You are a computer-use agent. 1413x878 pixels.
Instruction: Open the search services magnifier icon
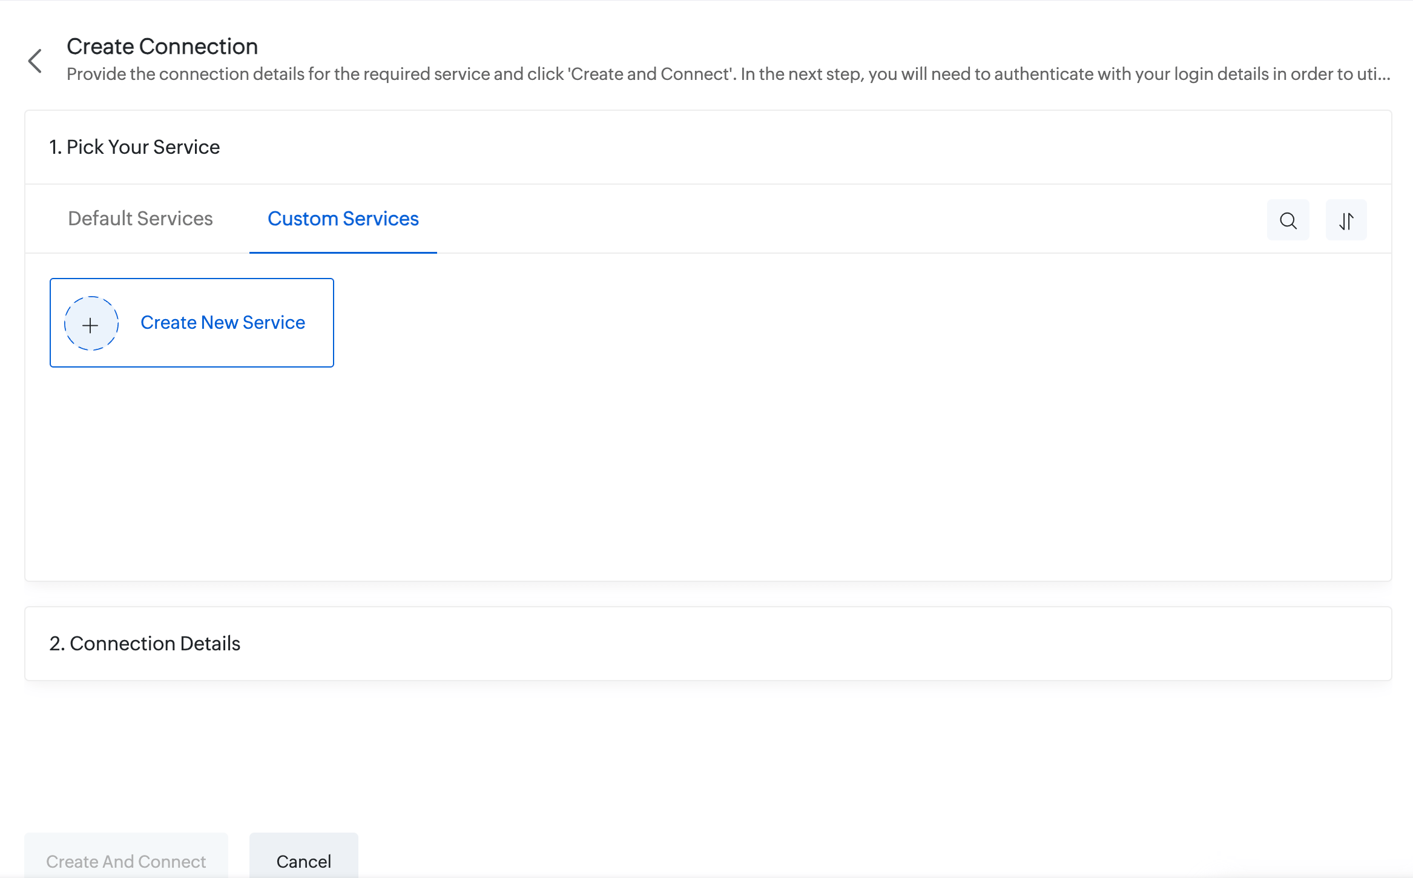pyautogui.click(x=1288, y=220)
